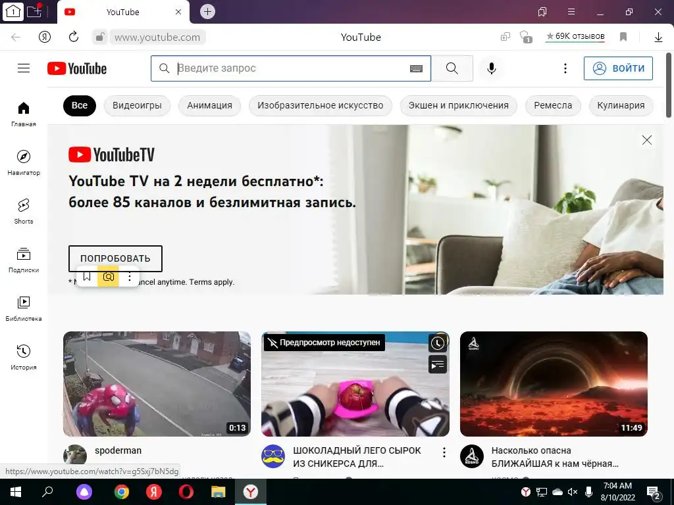Image resolution: width=674 pixels, height=505 pixels.
Task: Open browser downloads
Action: [658, 37]
